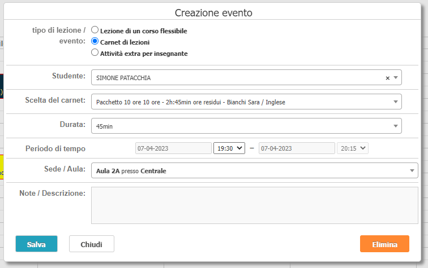Click the start date field 07-04-2023

point(173,148)
